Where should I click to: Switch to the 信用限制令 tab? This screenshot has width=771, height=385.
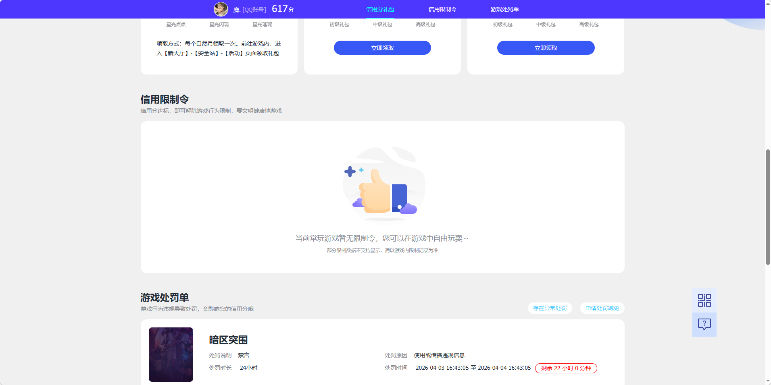pos(443,9)
